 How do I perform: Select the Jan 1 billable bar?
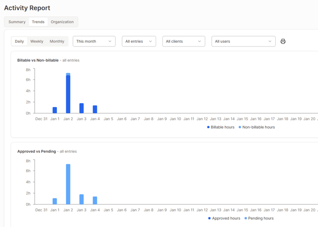(x=55, y=110)
